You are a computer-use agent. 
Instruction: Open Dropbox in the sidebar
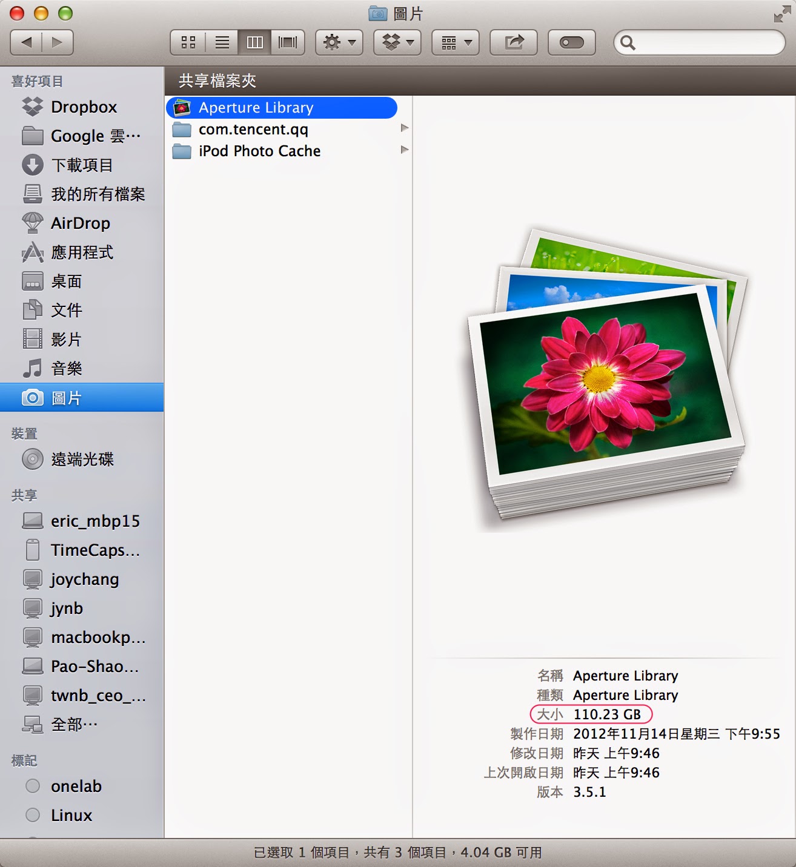pos(82,107)
